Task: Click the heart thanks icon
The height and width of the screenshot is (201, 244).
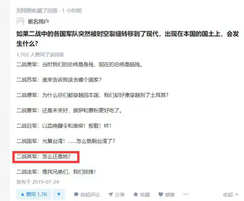Action: tap(161, 195)
